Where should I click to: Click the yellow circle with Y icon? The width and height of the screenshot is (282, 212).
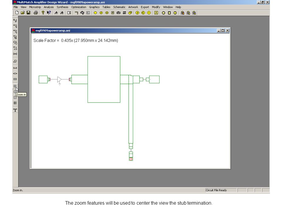pos(137,13)
